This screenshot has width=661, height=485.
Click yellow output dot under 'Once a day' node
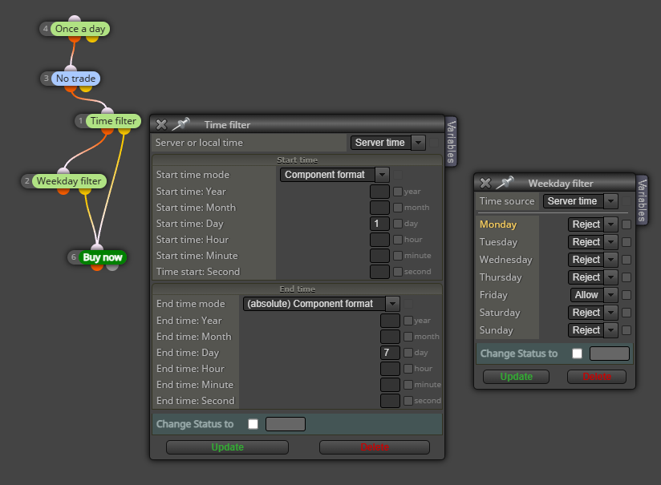[x=92, y=38]
